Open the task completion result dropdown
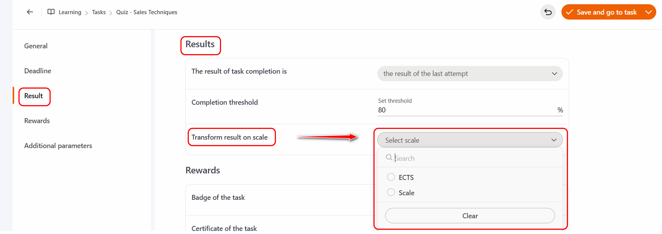The height and width of the screenshot is (234, 662). [470, 74]
